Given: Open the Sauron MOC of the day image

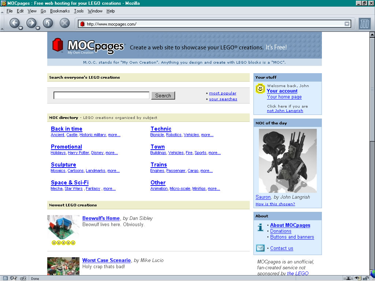Looking at the screenshot, I should 288,161.
